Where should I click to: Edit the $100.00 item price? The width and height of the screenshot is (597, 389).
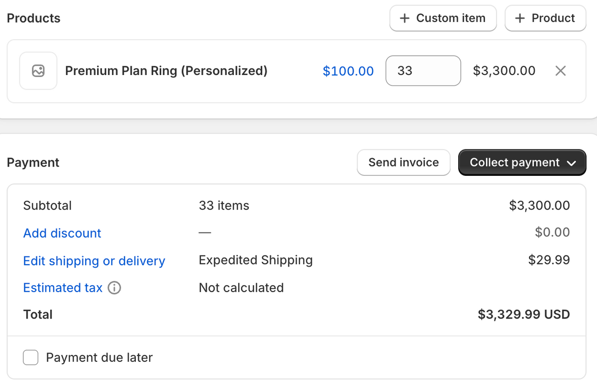pyautogui.click(x=348, y=71)
